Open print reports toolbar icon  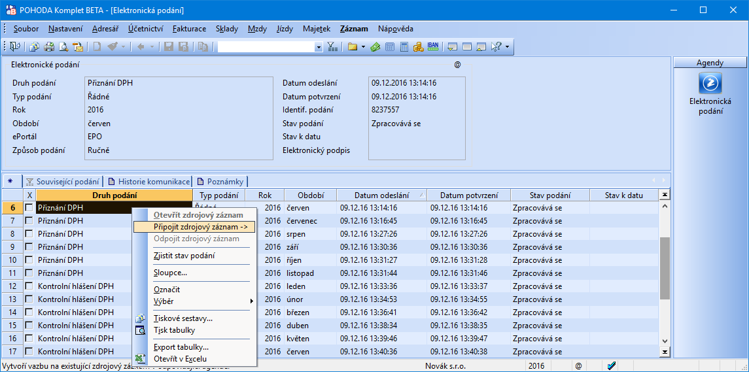click(x=35, y=46)
